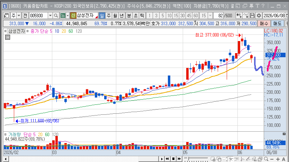Select the 일 daily period toggle

coord(102,16)
